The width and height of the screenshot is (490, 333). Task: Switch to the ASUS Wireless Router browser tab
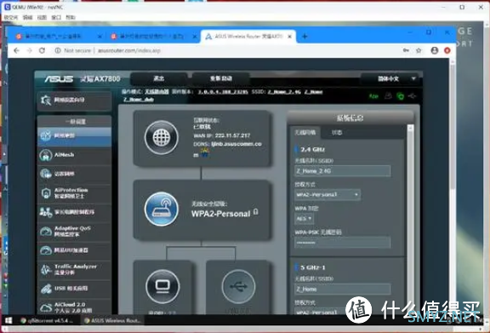click(x=248, y=37)
